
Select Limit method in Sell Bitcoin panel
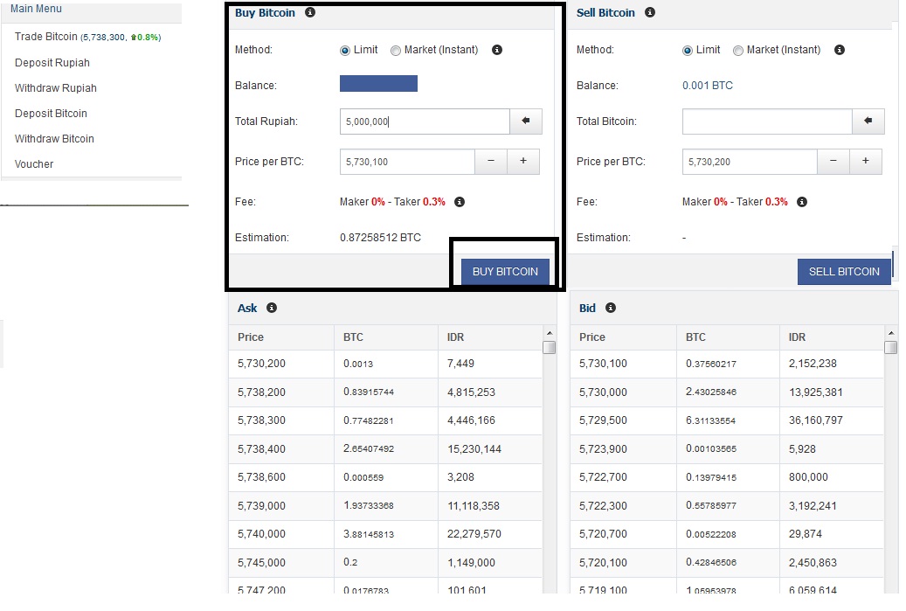pos(687,51)
